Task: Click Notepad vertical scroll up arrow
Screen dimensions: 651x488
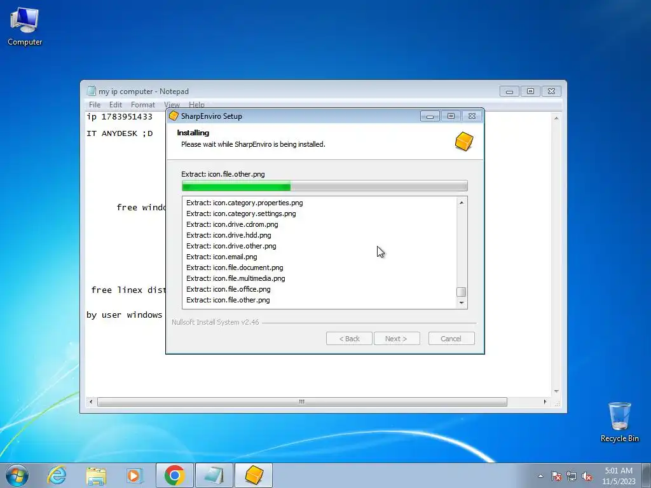Action: point(556,118)
